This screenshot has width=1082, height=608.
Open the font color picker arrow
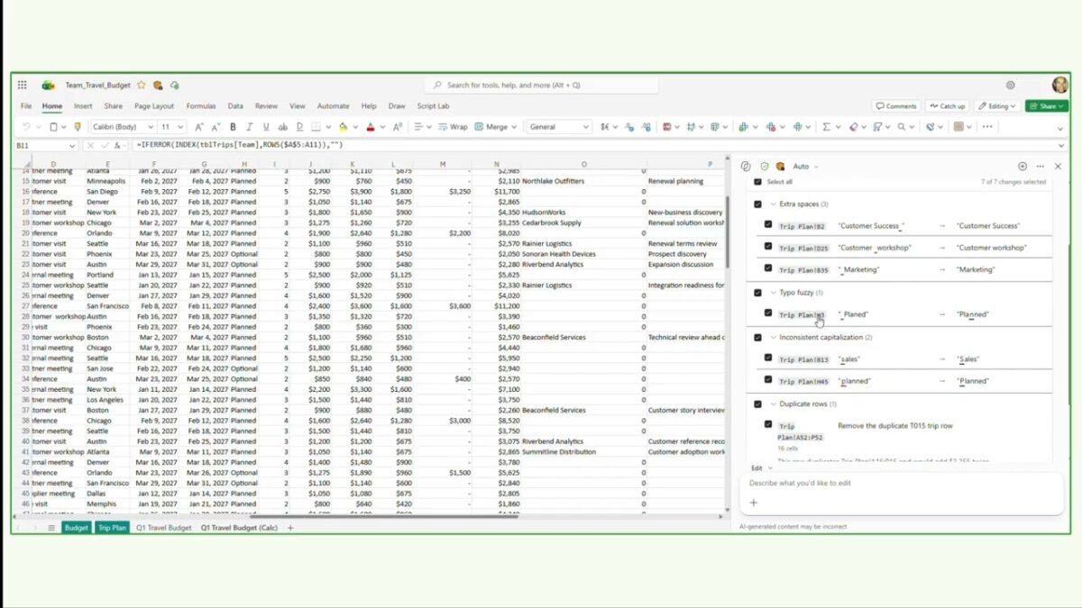[382, 127]
